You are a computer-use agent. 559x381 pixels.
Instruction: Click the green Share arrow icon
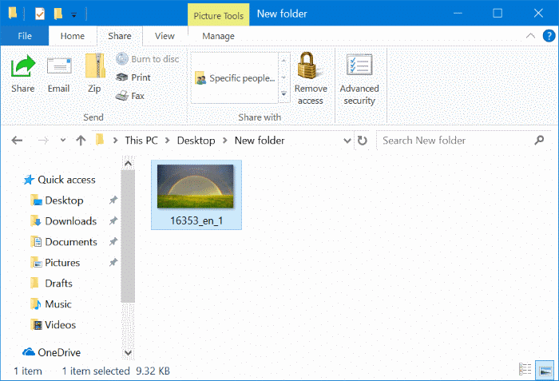[x=23, y=66]
